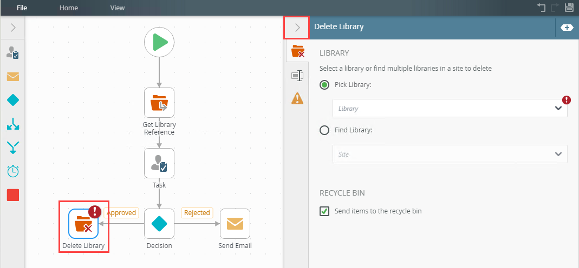Select the Task step on canvas
579x268 pixels.
159,163
